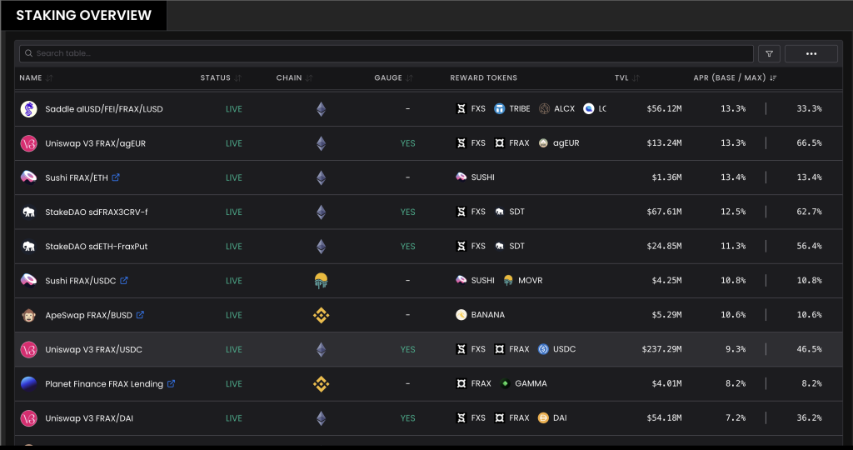Open the three-dots more options button
The image size is (853, 450).
point(811,54)
